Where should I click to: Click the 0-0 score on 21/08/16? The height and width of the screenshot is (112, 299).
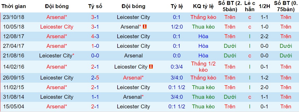[x=95, y=56]
